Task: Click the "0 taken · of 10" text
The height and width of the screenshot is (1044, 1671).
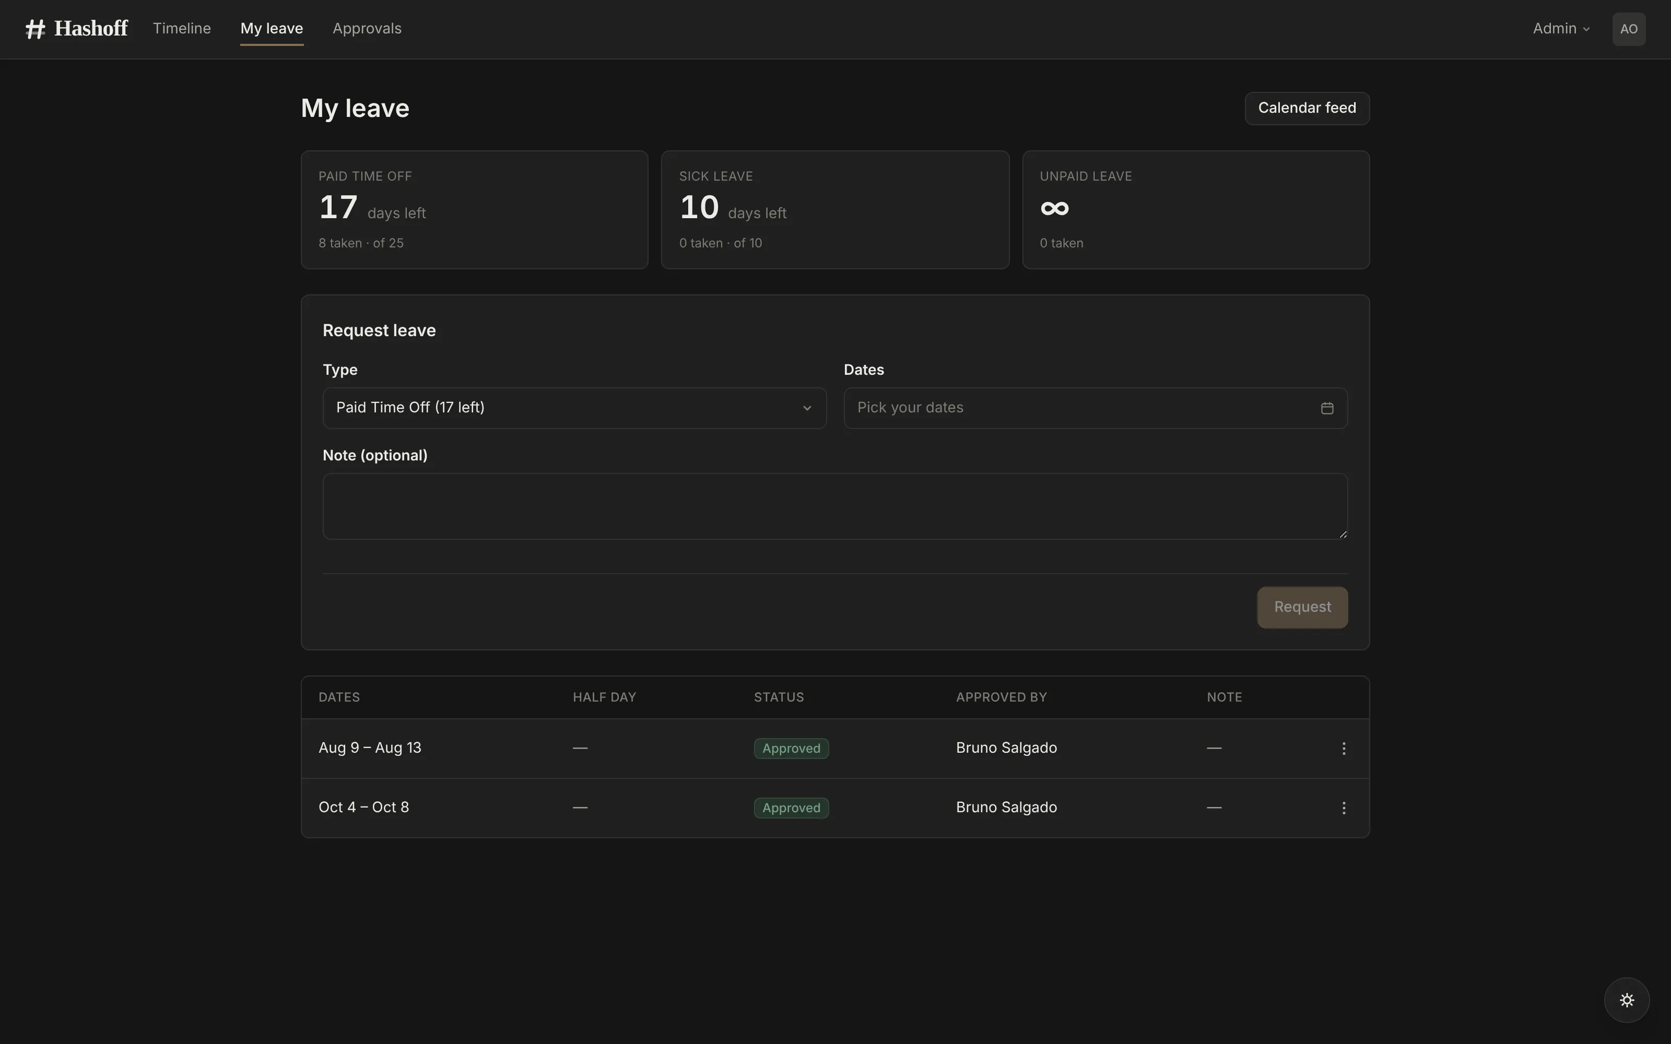Action: 720,243
